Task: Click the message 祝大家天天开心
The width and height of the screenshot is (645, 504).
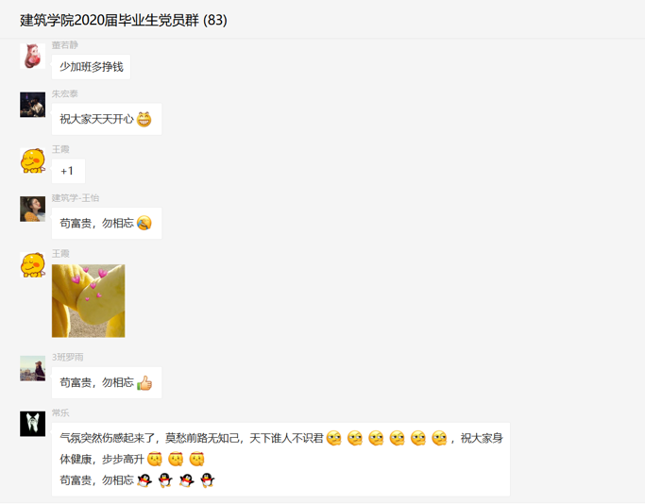Action: [x=107, y=119]
